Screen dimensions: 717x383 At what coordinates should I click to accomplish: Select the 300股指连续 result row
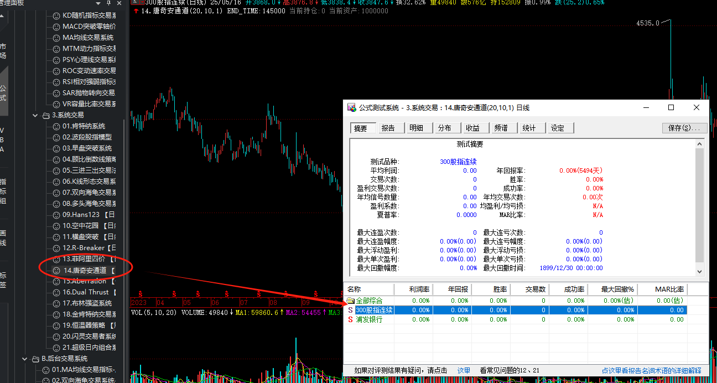pyautogui.click(x=515, y=310)
